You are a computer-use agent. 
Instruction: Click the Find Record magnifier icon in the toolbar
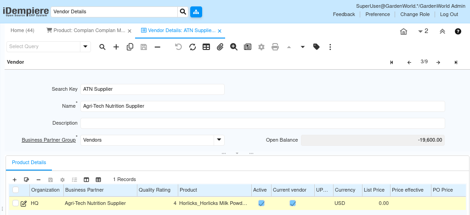102,47
